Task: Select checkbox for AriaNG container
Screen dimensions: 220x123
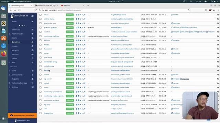Action: click(x=41, y=45)
